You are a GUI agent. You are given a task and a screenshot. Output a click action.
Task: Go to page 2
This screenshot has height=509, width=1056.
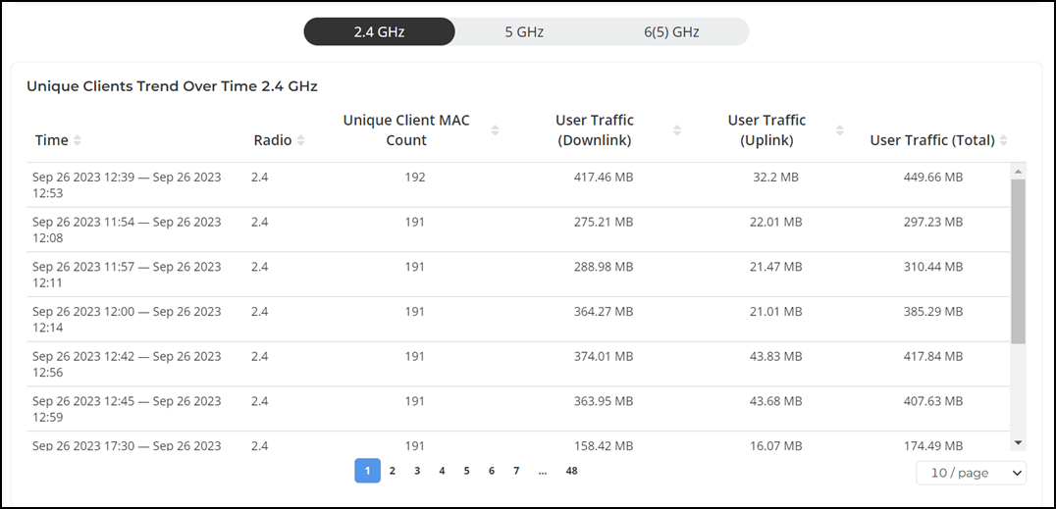coord(392,471)
